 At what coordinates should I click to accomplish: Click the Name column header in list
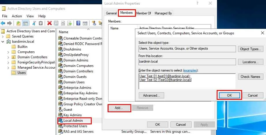click(63, 32)
